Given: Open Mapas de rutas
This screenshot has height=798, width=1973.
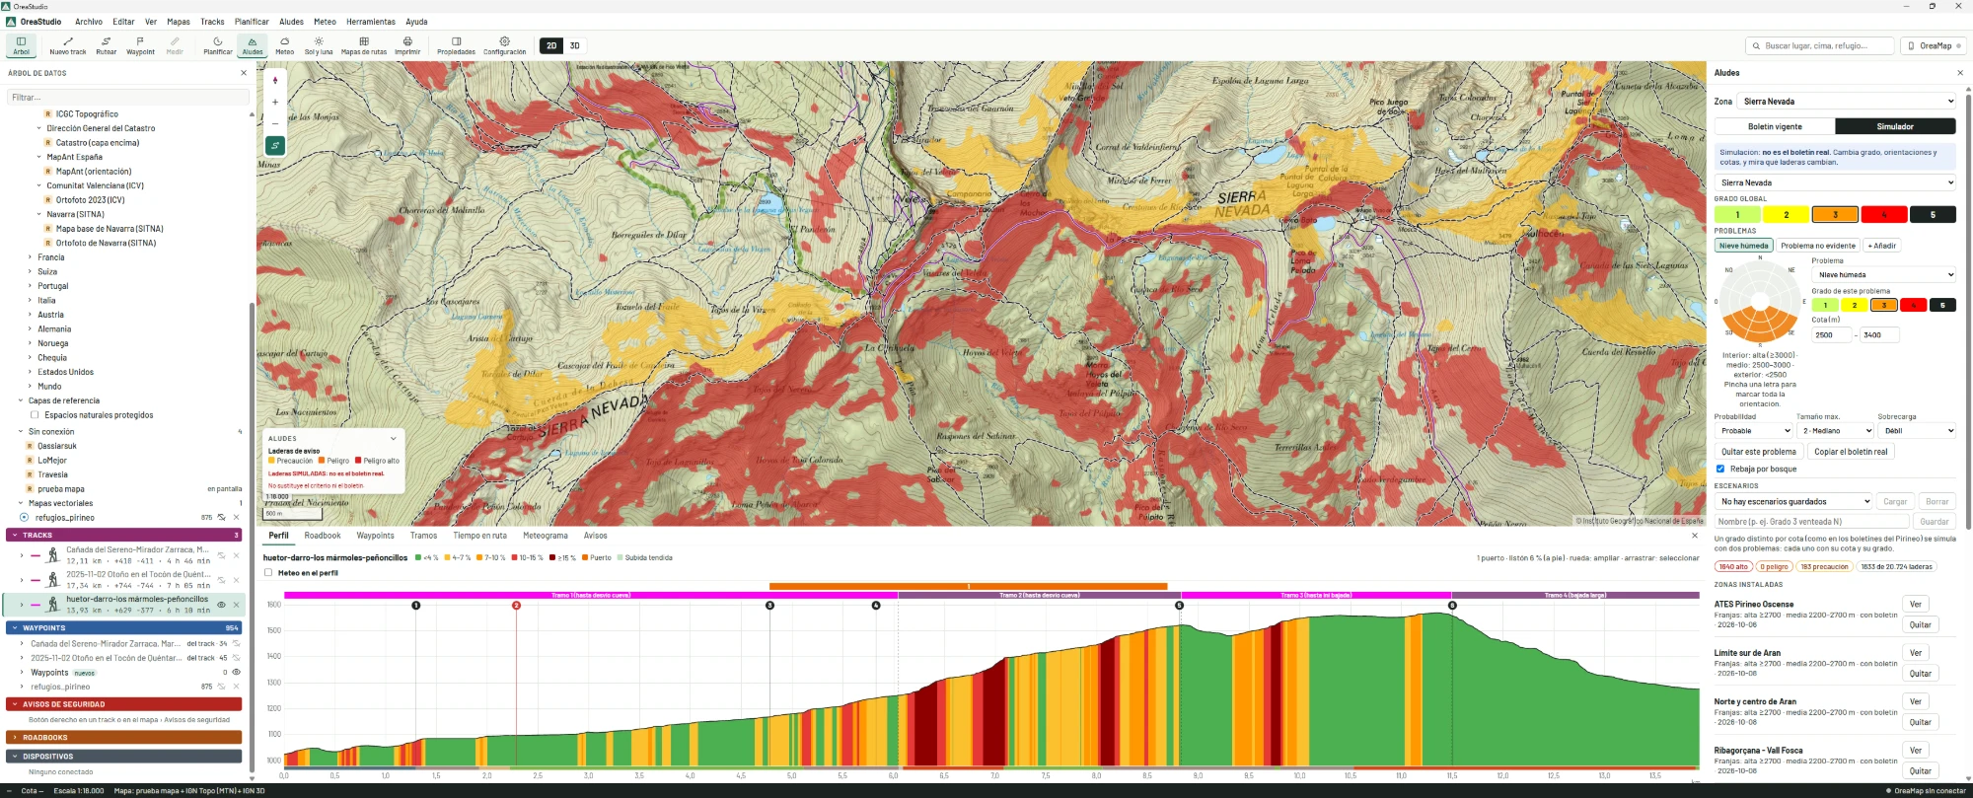Looking at the screenshot, I should tap(364, 45).
